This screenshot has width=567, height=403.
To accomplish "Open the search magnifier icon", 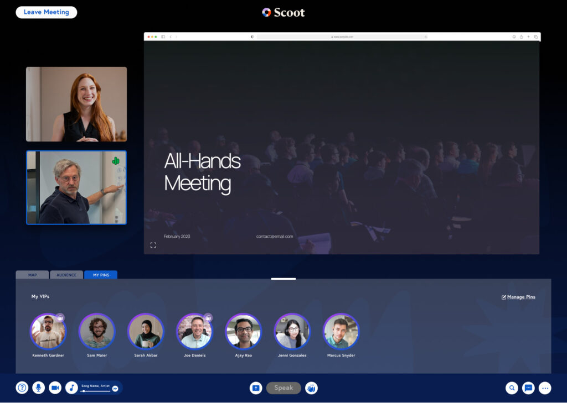I will click(x=512, y=388).
